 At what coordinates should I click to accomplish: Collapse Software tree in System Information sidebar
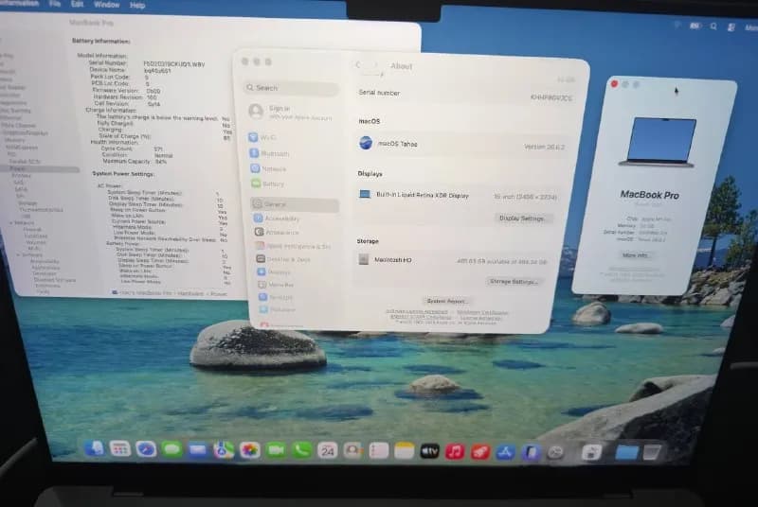pos(19,254)
